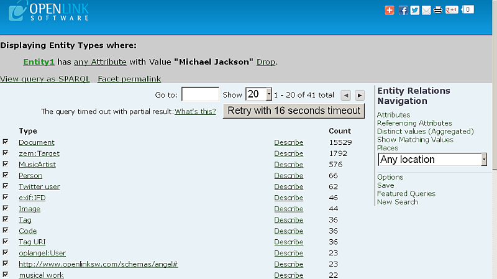Screen dimensions: 497x279
Task: Open the Twitter user type link
Action: (39, 187)
